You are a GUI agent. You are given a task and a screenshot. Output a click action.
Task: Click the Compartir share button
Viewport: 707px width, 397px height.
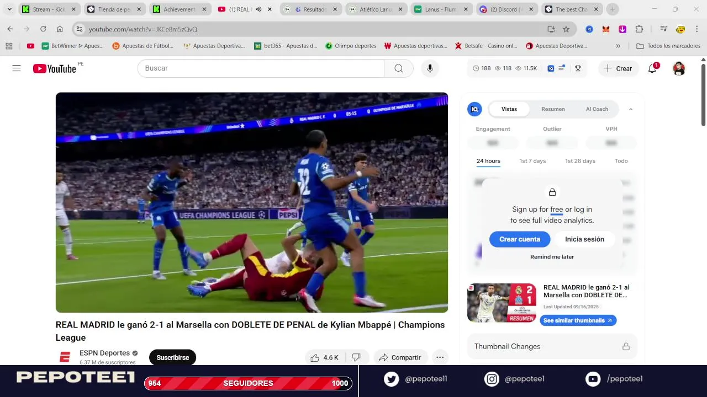(x=400, y=357)
